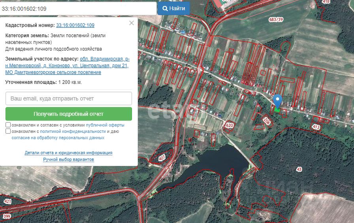
Task: Click map label 683/39
Action: [x=276, y=19]
